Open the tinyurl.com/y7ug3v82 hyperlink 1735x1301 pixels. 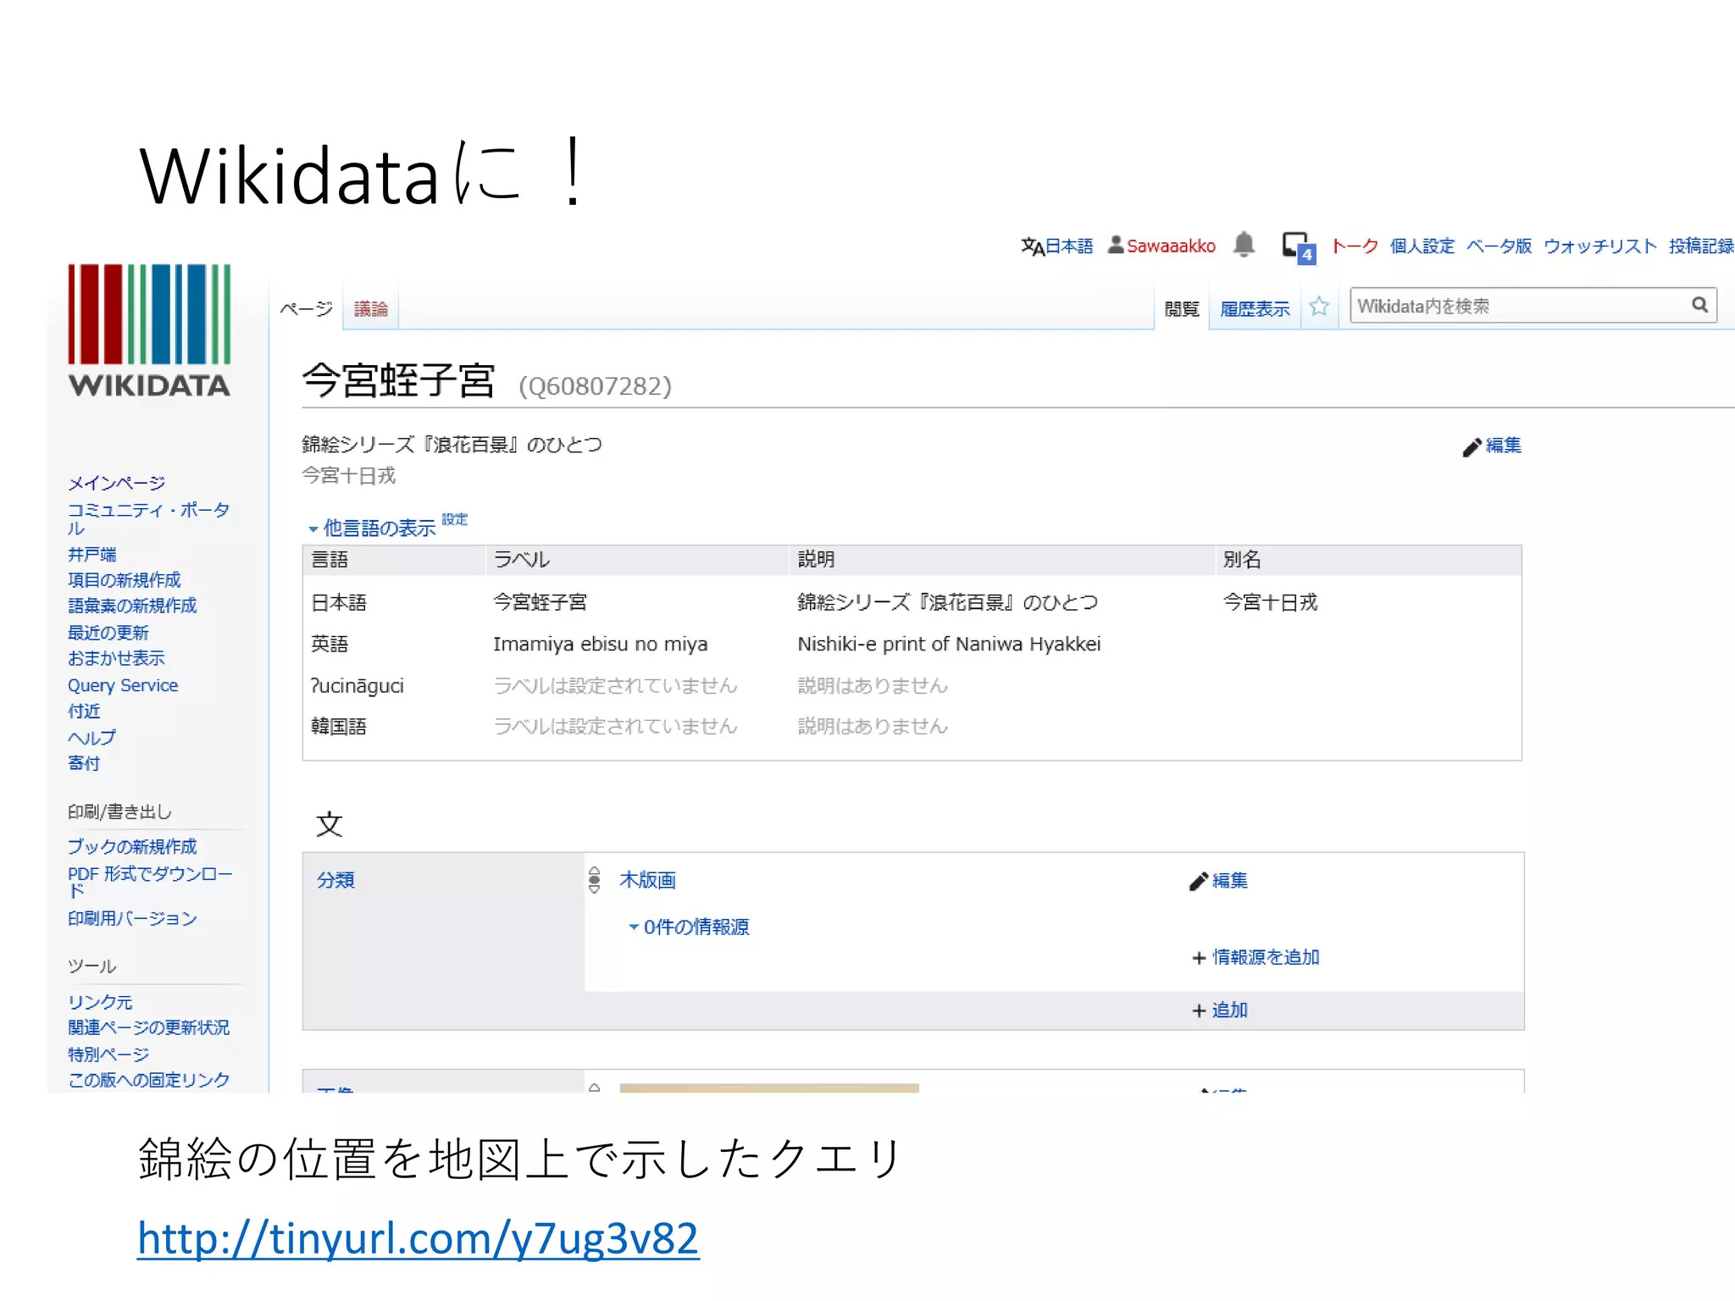(x=419, y=1238)
